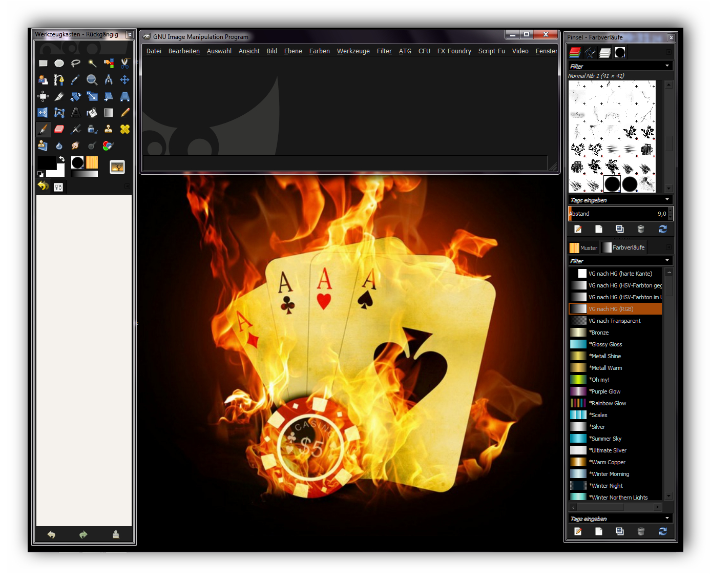Select the Perspective Clone tool
The image size is (711, 580).
coord(43,146)
